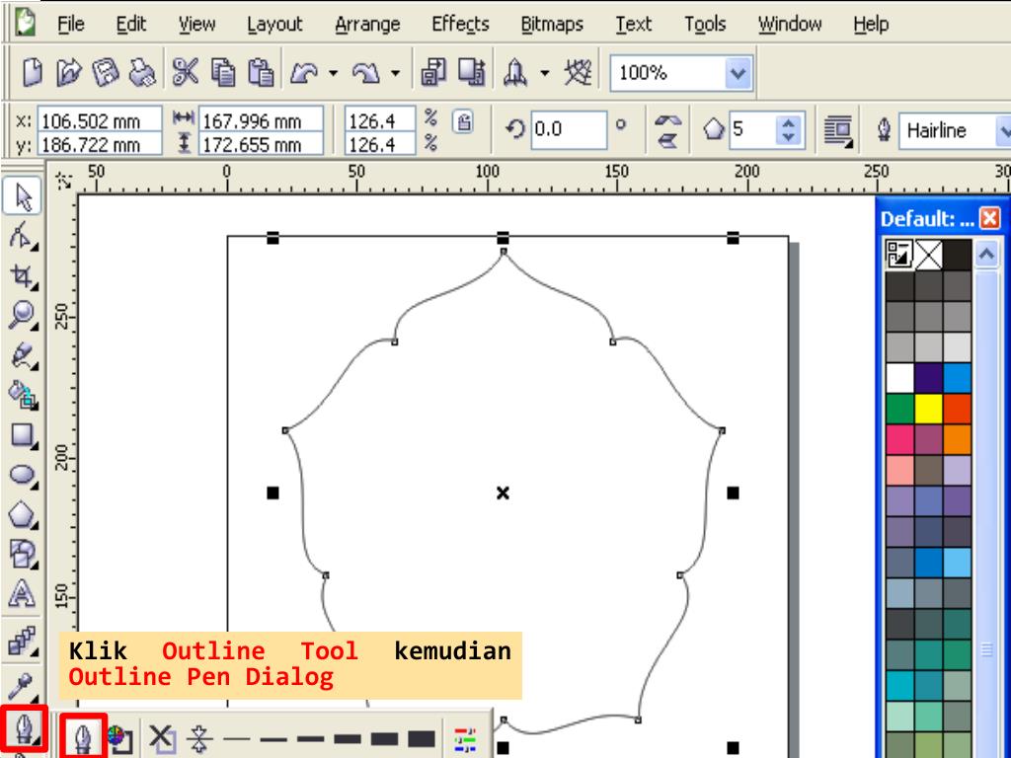Select the Freehand tool
1011x758 pixels.
(23, 355)
